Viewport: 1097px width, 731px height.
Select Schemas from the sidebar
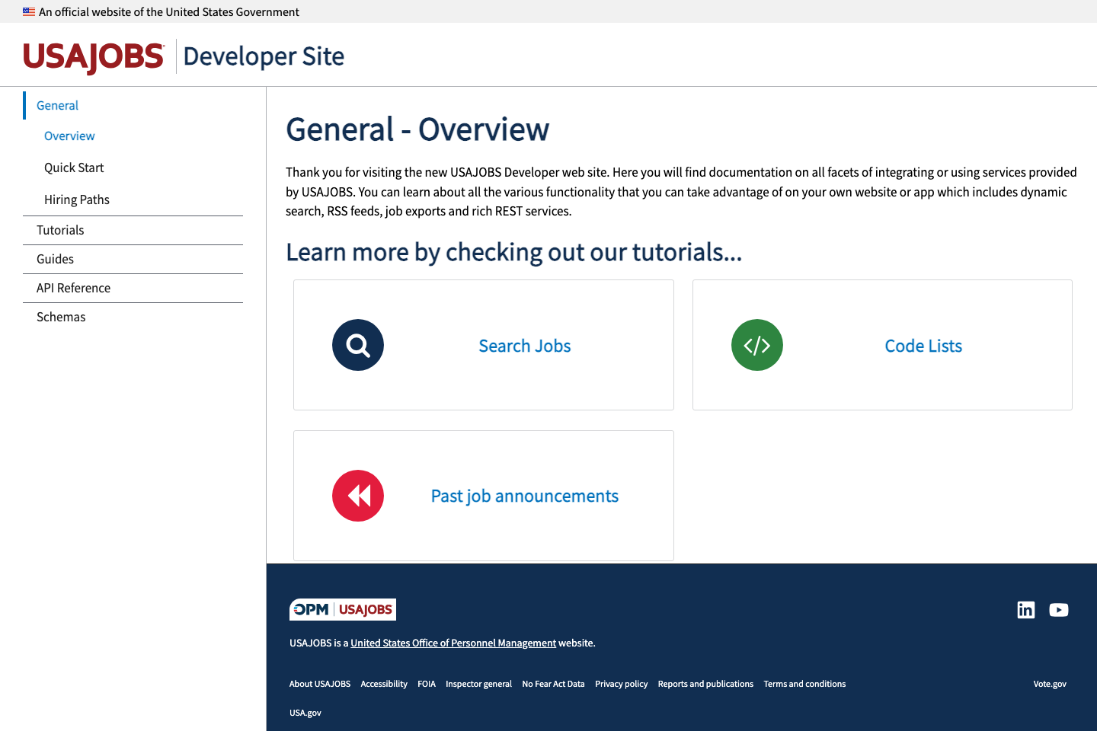coord(61,317)
